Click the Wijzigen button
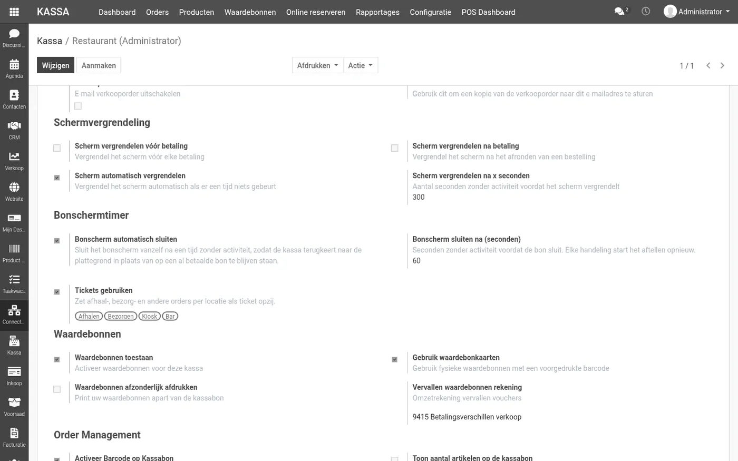Screen dimensions: 738x461 click(55, 65)
